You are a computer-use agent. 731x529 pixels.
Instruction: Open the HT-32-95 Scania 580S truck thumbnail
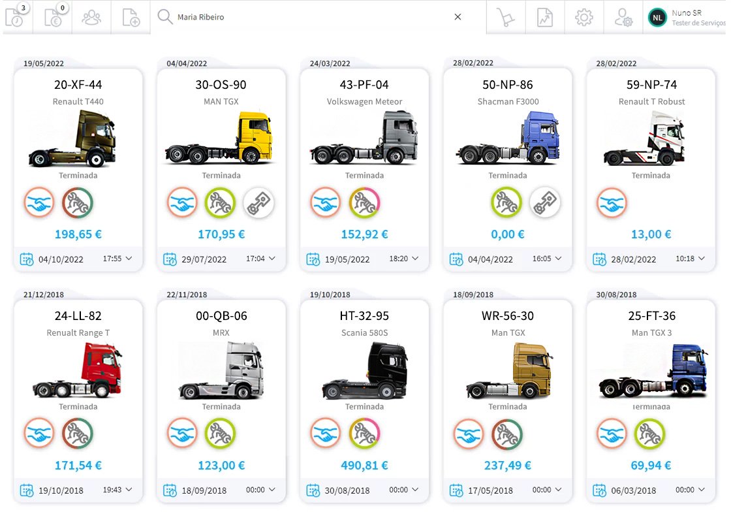click(x=364, y=370)
